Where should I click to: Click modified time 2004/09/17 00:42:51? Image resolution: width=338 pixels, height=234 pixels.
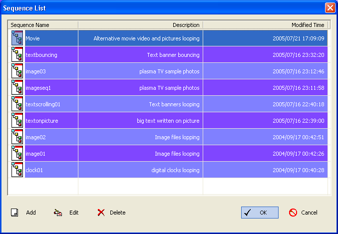coord(299,137)
